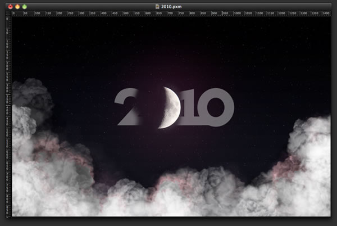Click the digit 2 in the 2010 artwork
This screenshot has width=337, height=226.
pos(128,107)
